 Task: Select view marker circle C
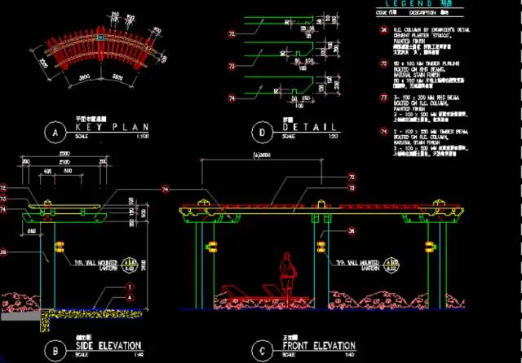[263, 351]
